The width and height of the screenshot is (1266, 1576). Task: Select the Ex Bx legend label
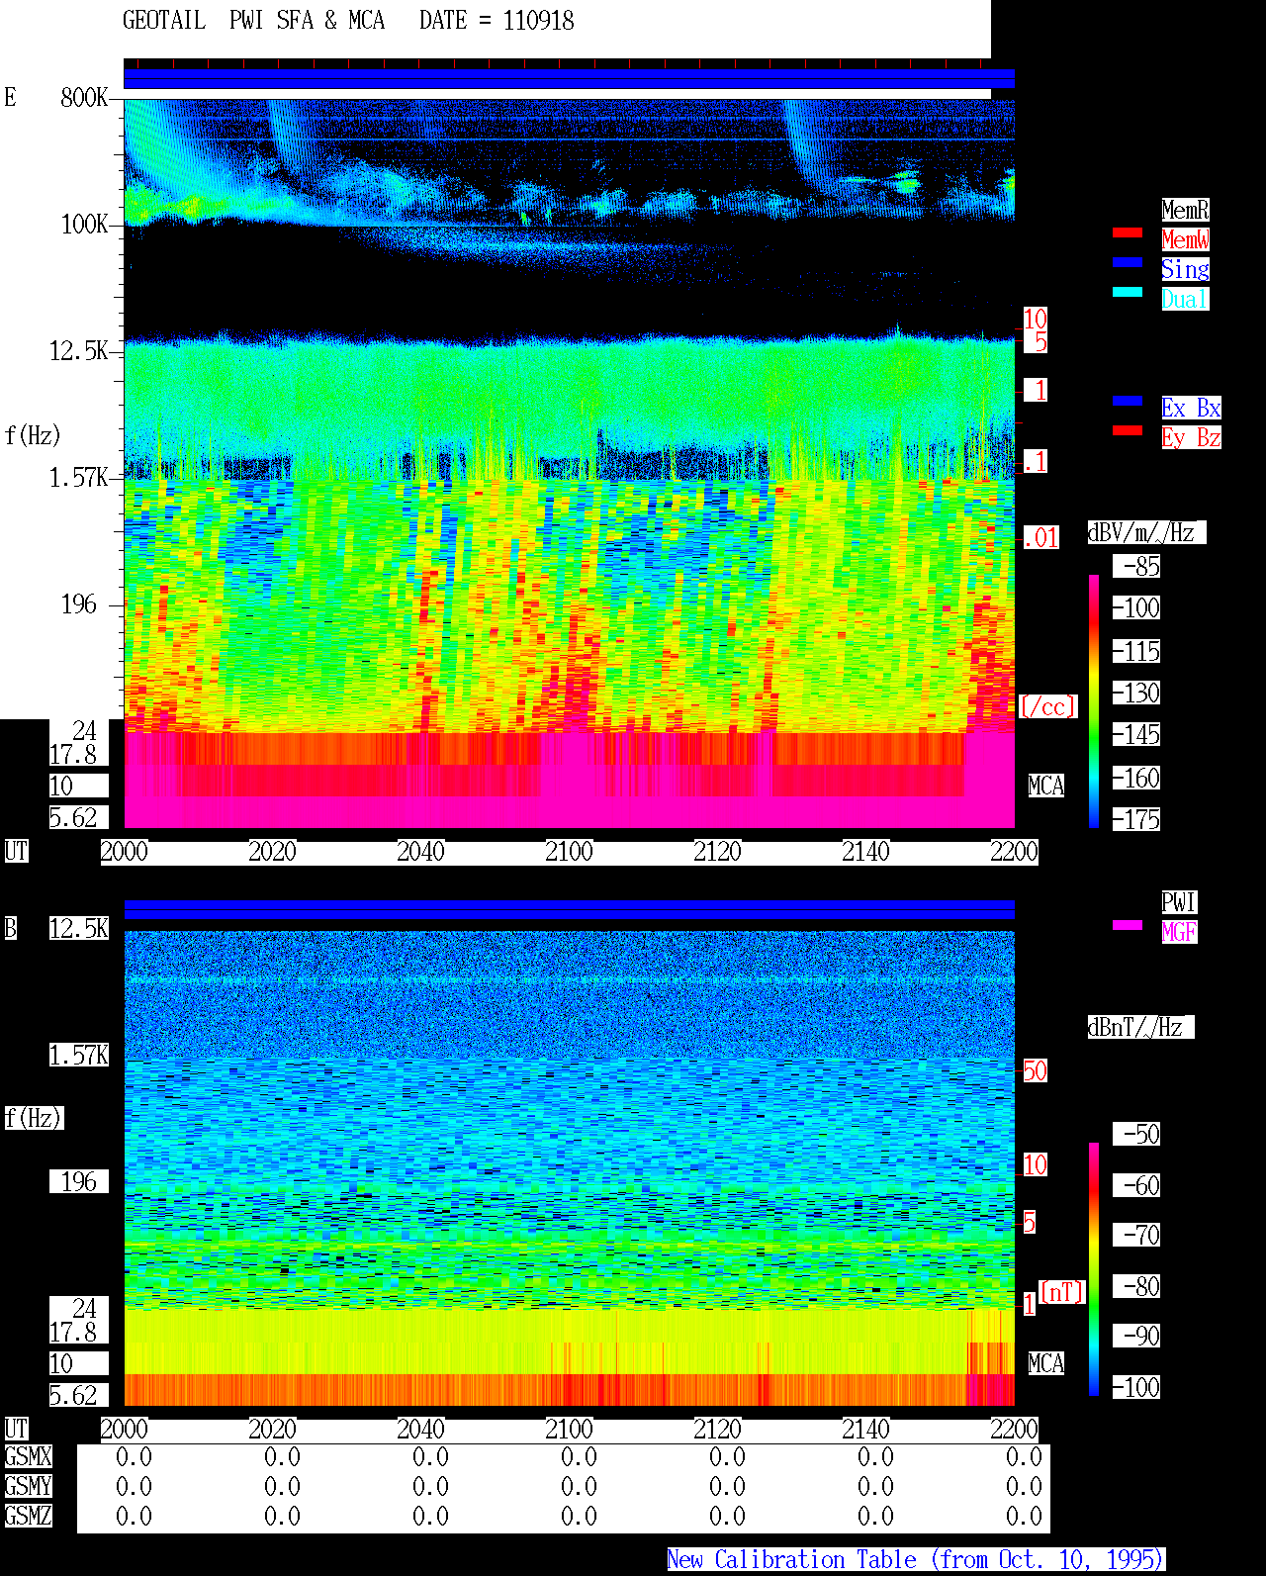coord(1191,408)
